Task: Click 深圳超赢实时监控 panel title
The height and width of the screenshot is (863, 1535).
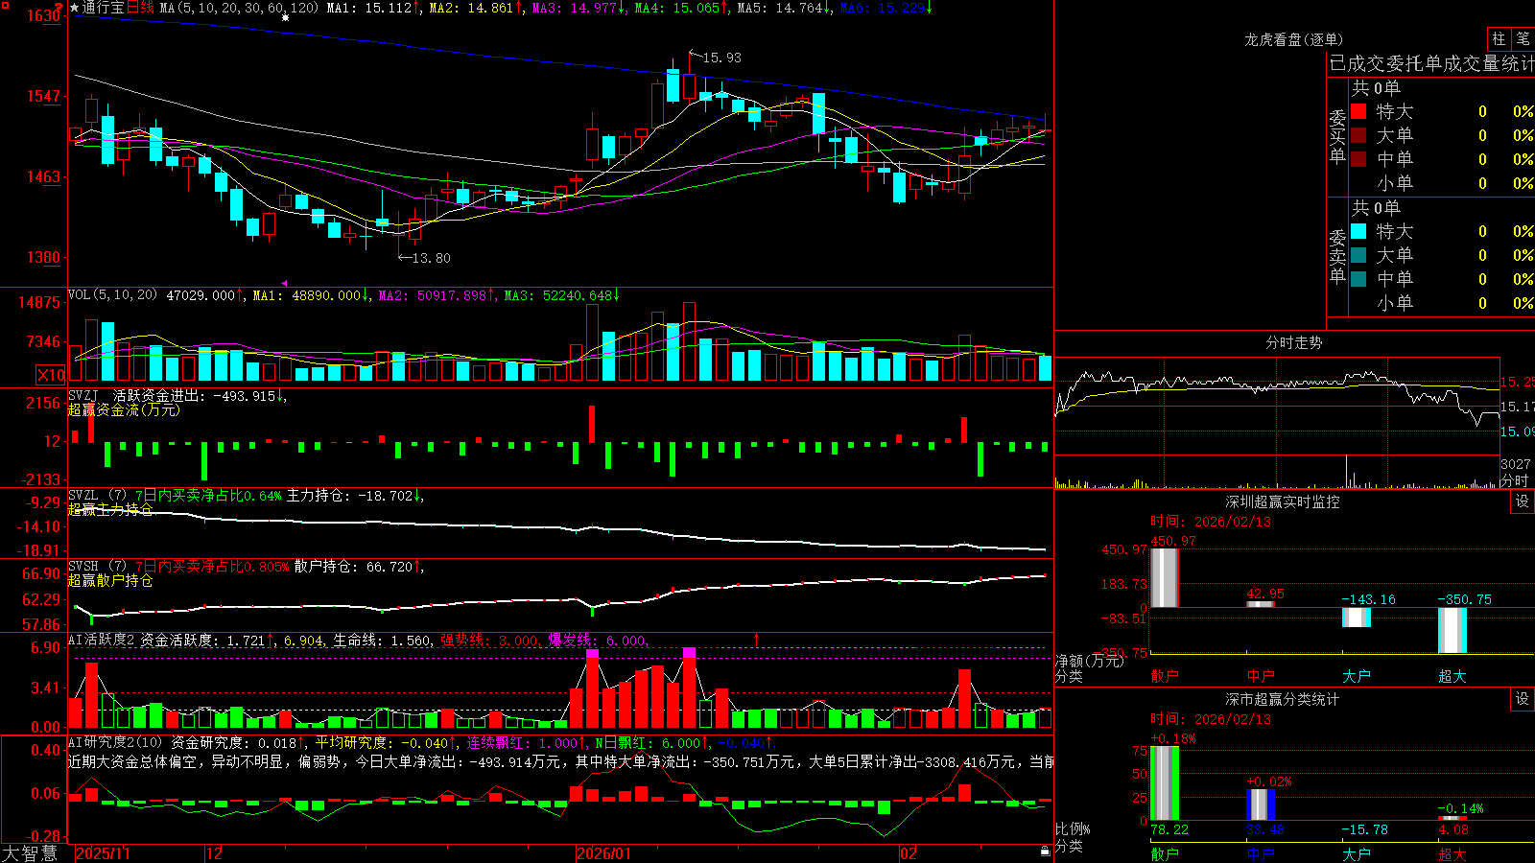Action: pos(1283,501)
